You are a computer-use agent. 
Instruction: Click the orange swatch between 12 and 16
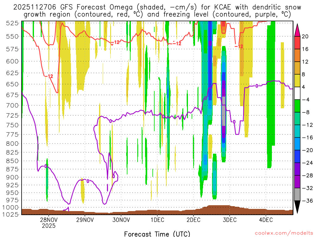[297, 55]
